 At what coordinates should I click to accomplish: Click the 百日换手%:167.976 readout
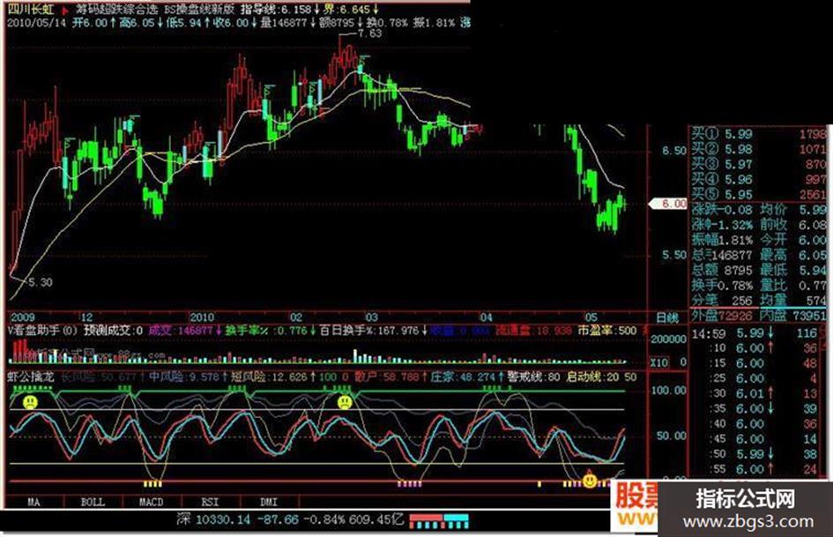pyautogui.click(x=374, y=331)
